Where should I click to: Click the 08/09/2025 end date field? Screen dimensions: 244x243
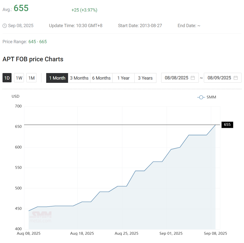[x=219, y=78]
